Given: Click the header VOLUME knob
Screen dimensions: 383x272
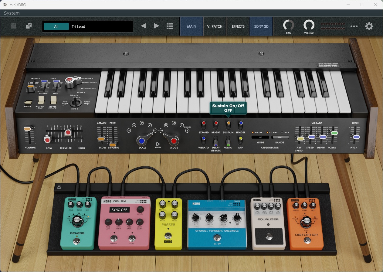Looking at the screenshot, I should click(309, 25).
